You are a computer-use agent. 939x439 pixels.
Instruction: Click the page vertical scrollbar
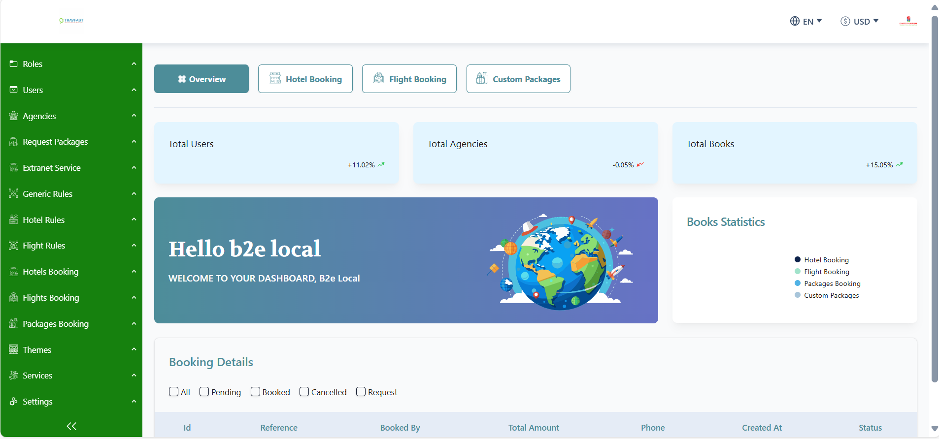[x=935, y=197]
